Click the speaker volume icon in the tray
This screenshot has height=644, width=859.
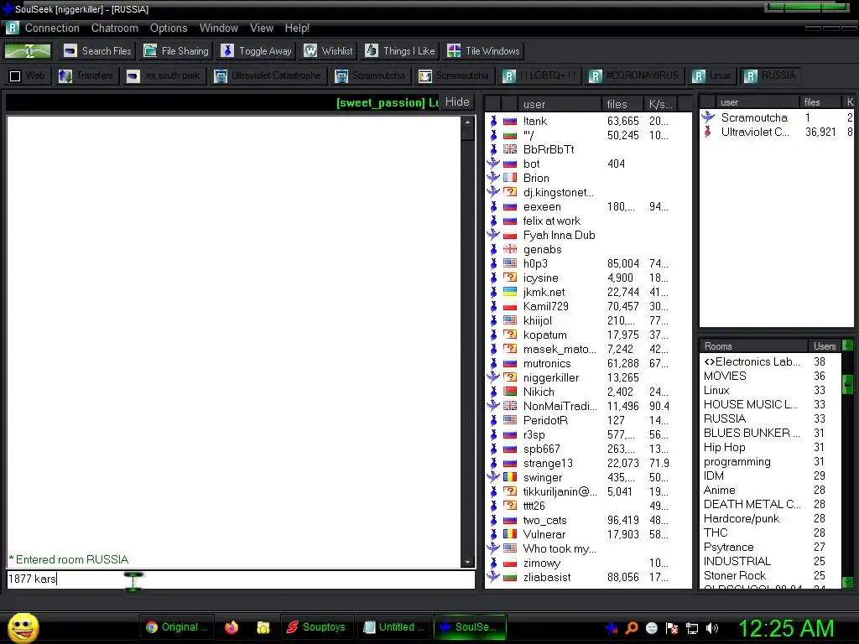(x=712, y=628)
